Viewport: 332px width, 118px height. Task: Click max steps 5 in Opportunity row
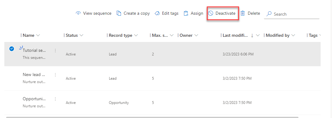coord(153,103)
